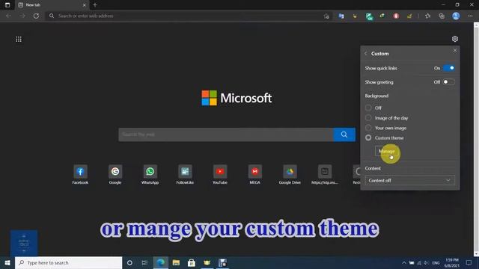Select Your own image background

pos(368,128)
